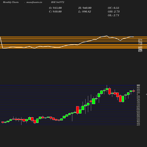Select the low value 'L: 890.82'

click(x=85, y=12)
